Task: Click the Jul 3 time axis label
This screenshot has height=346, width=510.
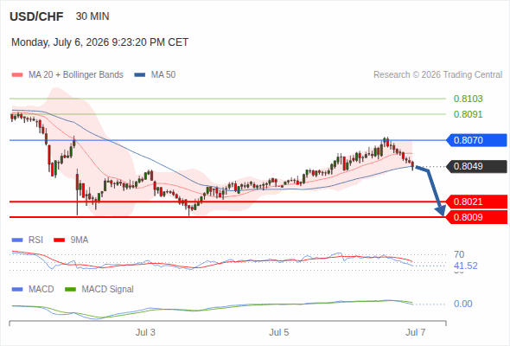Action: 145,332
